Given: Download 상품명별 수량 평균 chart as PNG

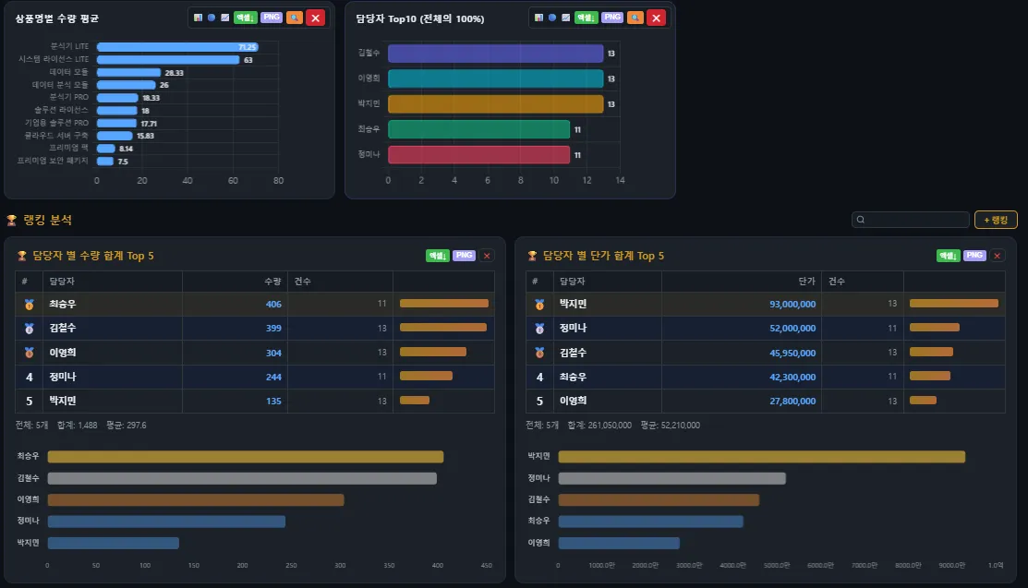Looking at the screenshot, I should pyautogui.click(x=272, y=18).
